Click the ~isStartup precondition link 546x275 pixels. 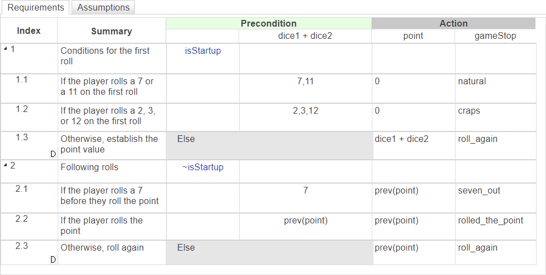(203, 167)
